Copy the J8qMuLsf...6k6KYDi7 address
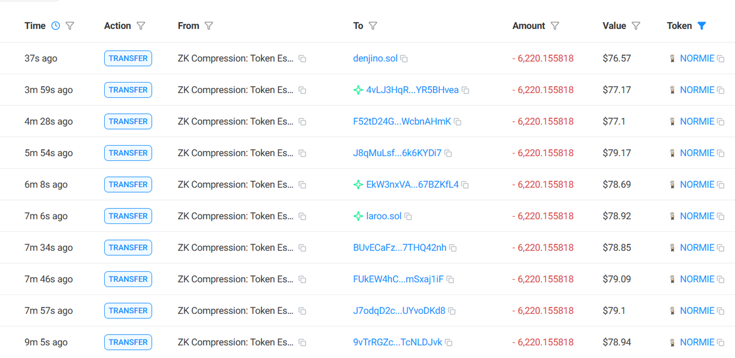The image size is (735, 358). (448, 154)
